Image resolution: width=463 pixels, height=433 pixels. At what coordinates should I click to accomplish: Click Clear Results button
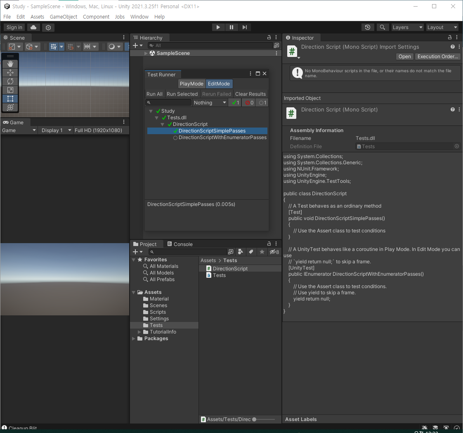[x=250, y=94]
